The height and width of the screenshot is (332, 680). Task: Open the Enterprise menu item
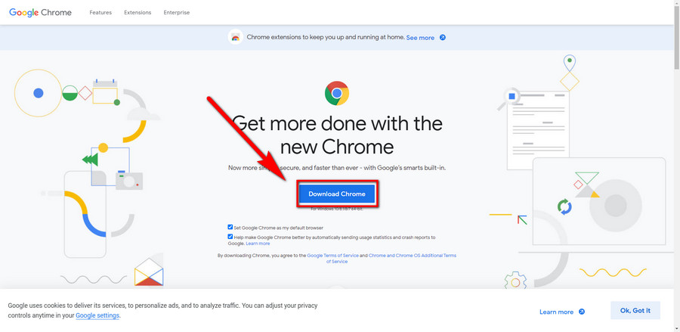click(x=177, y=13)
